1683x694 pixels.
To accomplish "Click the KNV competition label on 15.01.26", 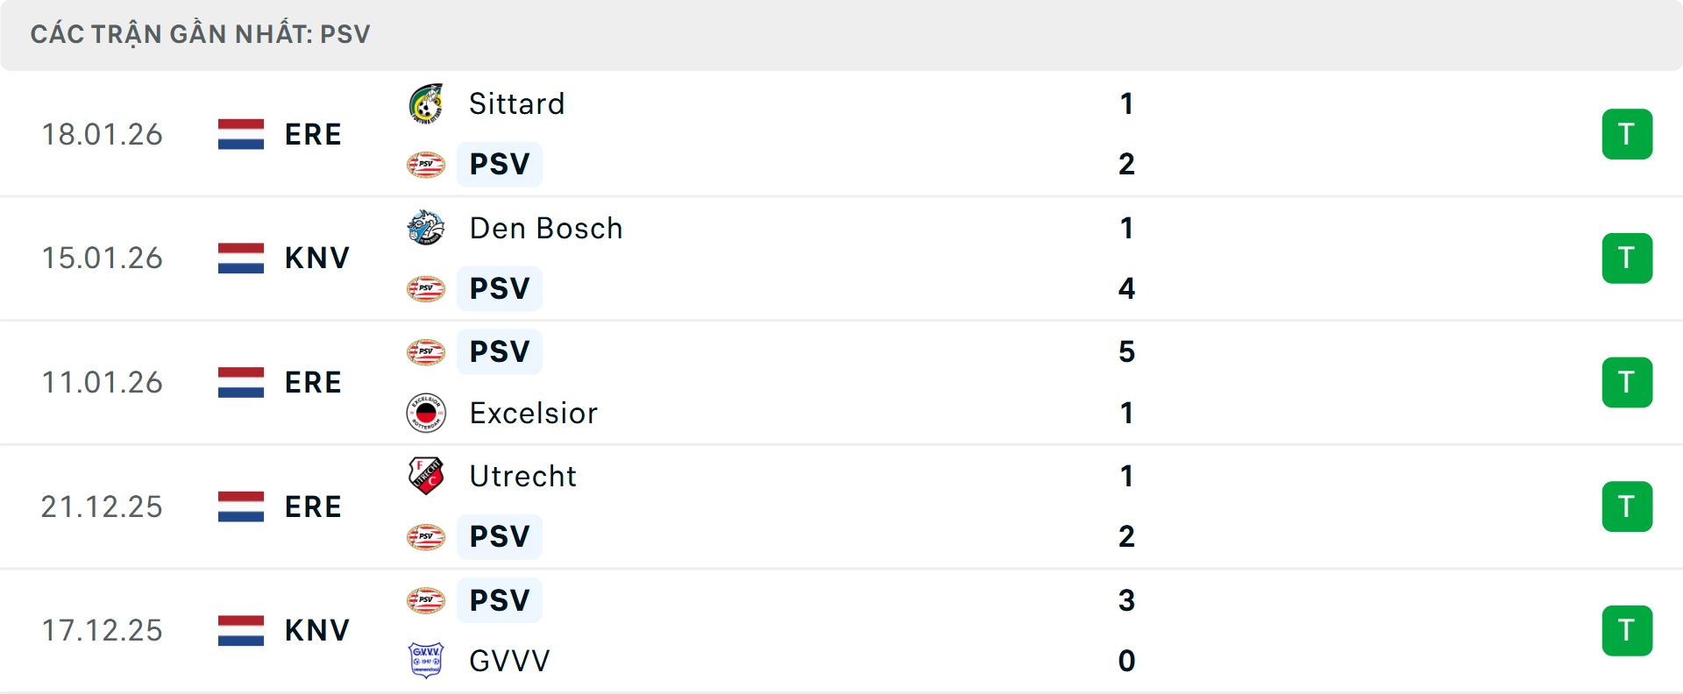I will (316, 258).
